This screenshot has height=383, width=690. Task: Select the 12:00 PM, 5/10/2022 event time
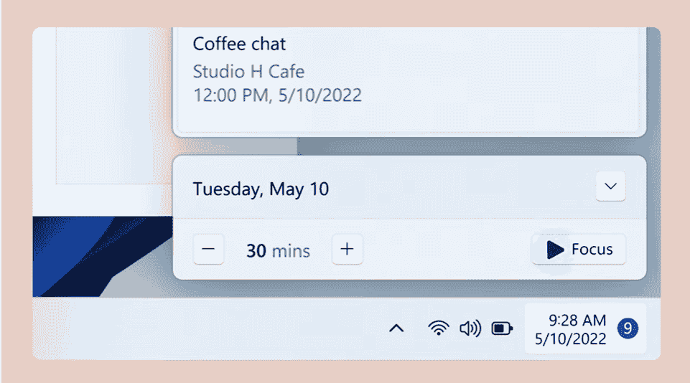[277, 95]
